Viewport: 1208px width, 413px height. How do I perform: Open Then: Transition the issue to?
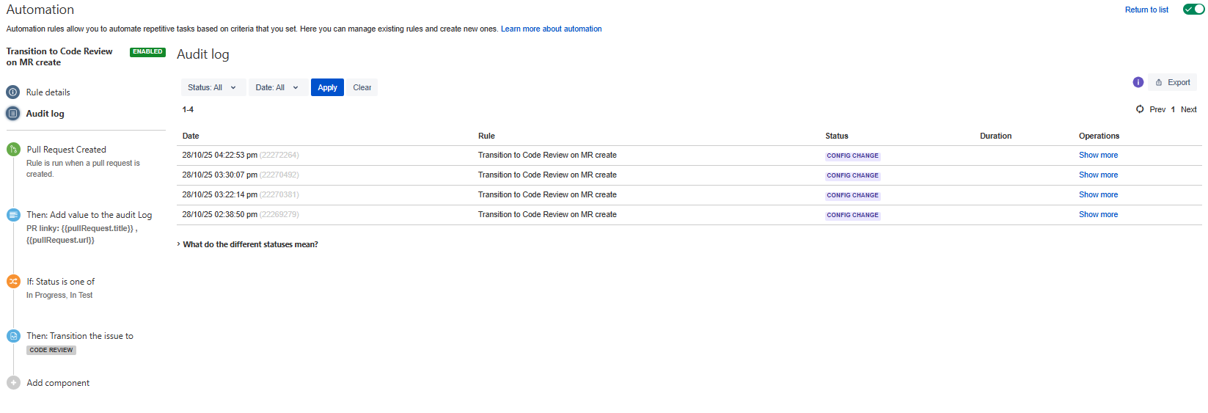(x=80, y=336)
